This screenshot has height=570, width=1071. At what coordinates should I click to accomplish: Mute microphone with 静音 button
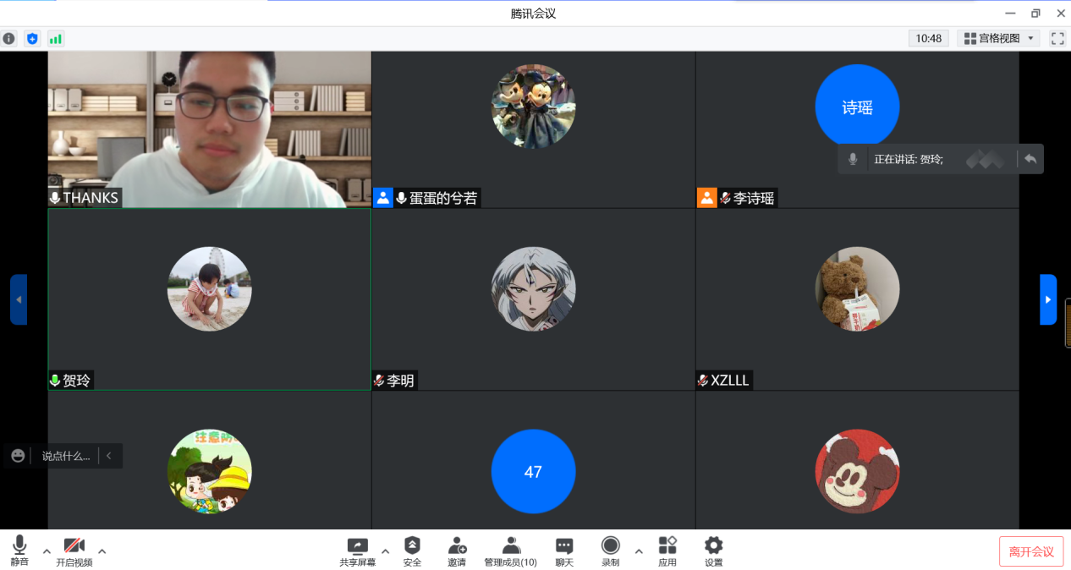[x=19, y=551]
